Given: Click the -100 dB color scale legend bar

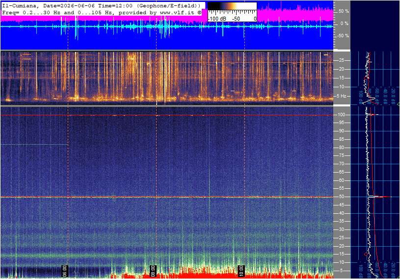Looking at the screenshot, I should pos(232,12).
